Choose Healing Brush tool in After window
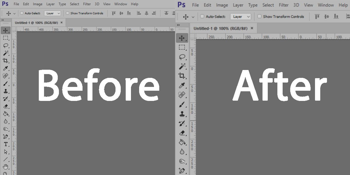 pos(182,95)
